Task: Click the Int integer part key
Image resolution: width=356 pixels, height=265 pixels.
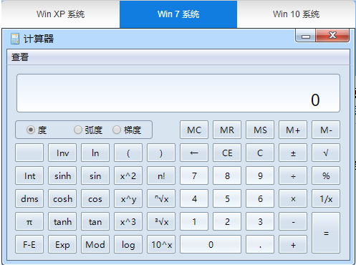Action: [29, 175]
